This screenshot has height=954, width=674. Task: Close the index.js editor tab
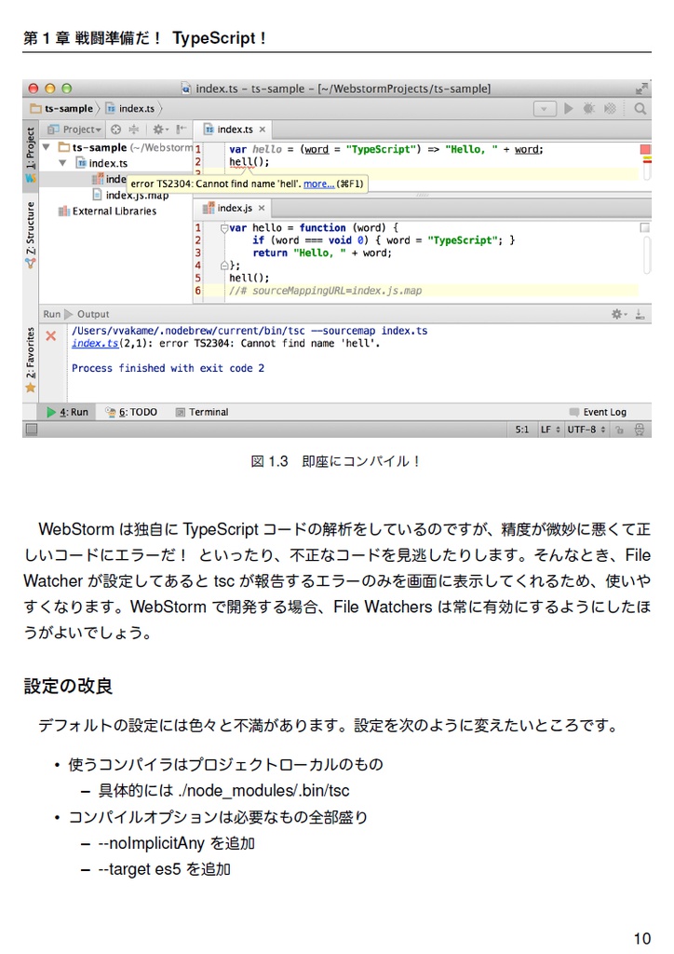pos(262,208)
